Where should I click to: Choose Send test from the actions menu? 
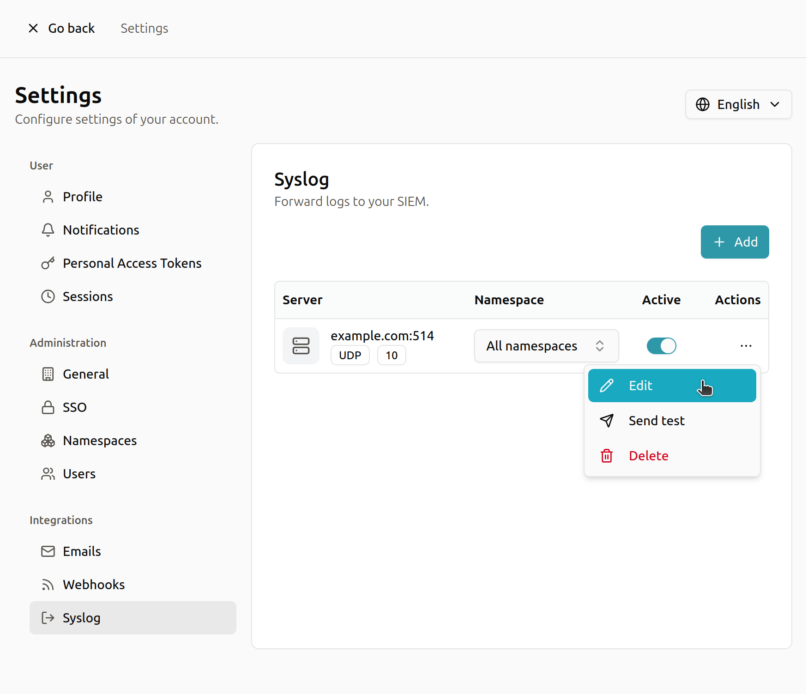pos(672,421)
